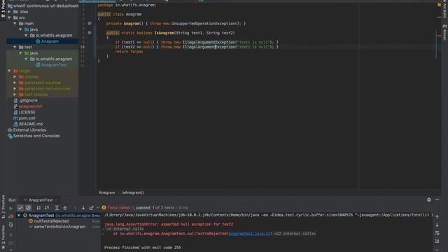
Task: Expand test-classes folder
Action: click(x=15, y=94)
